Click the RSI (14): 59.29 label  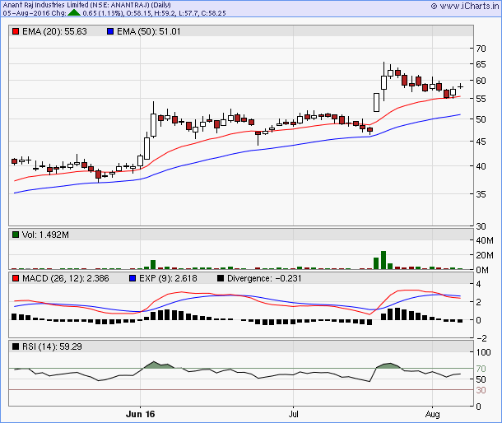click(52, 346)
